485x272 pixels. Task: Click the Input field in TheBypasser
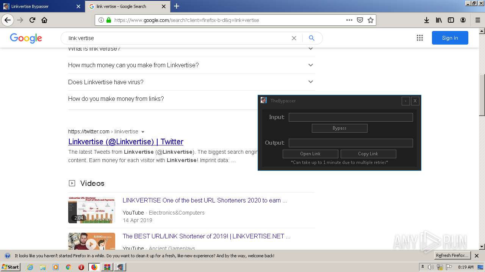[x=351, y=117]
